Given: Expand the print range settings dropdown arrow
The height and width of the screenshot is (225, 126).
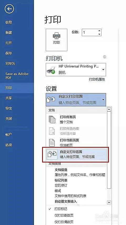Looking at the screenshot, I should point(103,100).
